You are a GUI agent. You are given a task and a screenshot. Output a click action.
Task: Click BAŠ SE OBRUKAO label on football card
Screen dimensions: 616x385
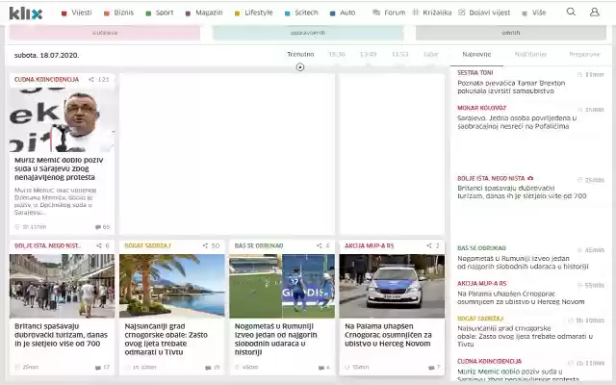click(259, 245)
